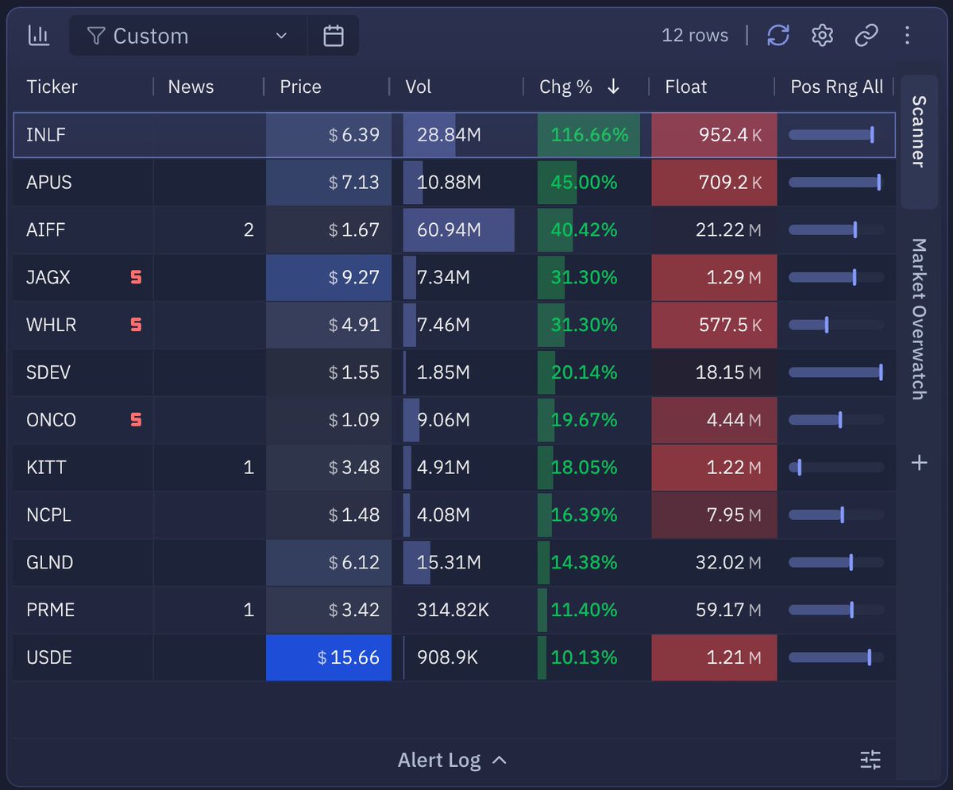Viewport: 953px width, 790px height.
Task: Click the red S badge on JAGX
Action: coord(136,277)
